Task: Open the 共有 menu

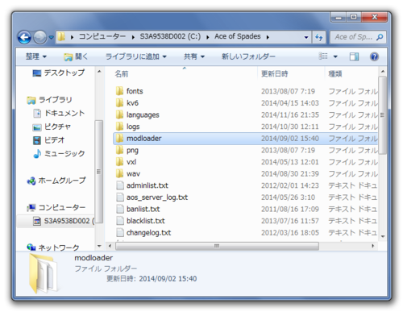Action: (194, 56)
